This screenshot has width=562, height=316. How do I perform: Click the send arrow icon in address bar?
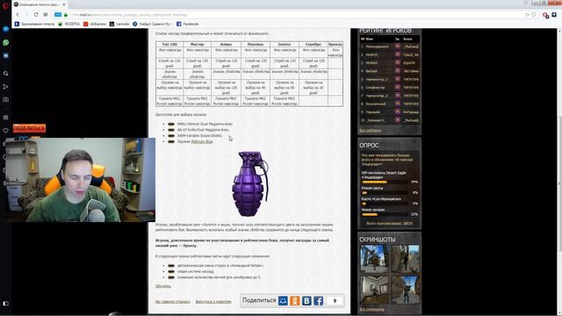point(527,15)
